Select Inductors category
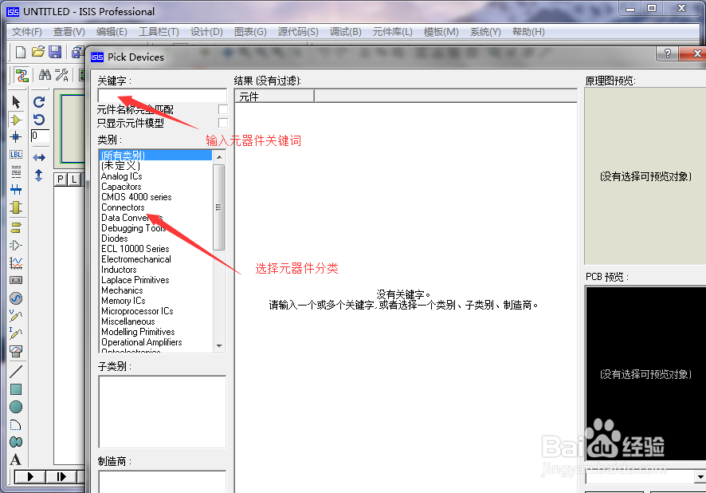 coord(119,270)
